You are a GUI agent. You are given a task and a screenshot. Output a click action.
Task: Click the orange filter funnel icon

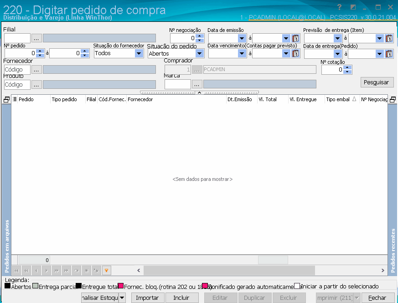[x=107, y=271]
